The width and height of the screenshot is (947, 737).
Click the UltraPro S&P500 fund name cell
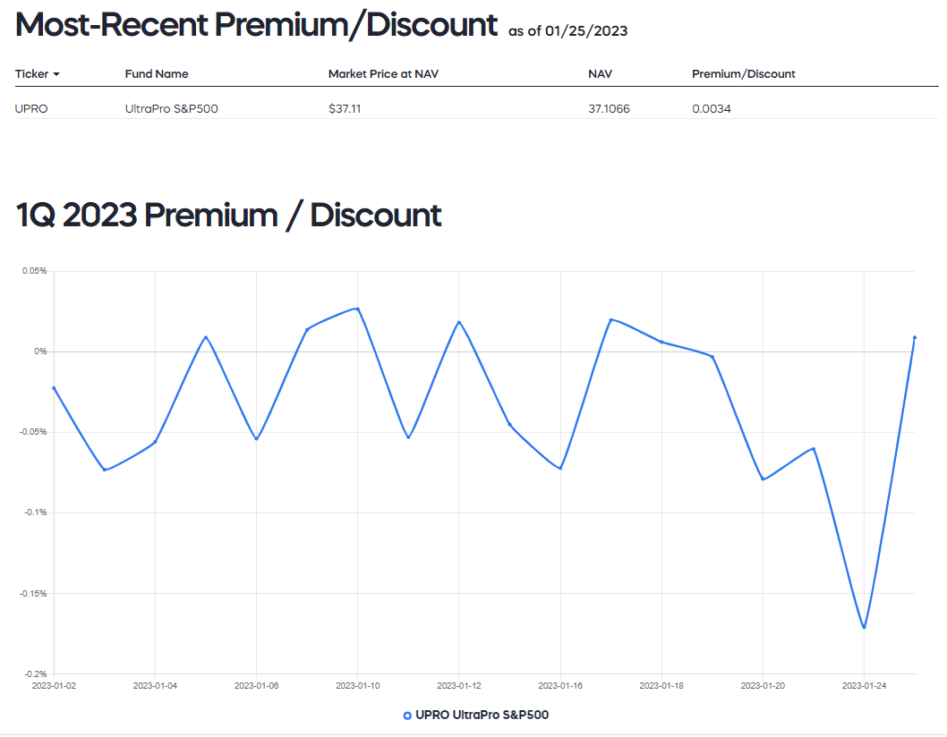pos(171,109)
